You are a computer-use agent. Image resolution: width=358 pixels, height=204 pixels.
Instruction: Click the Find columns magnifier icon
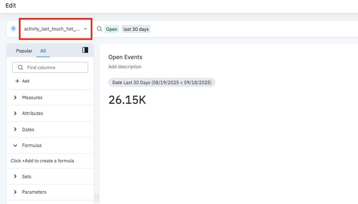pos(20,67)
